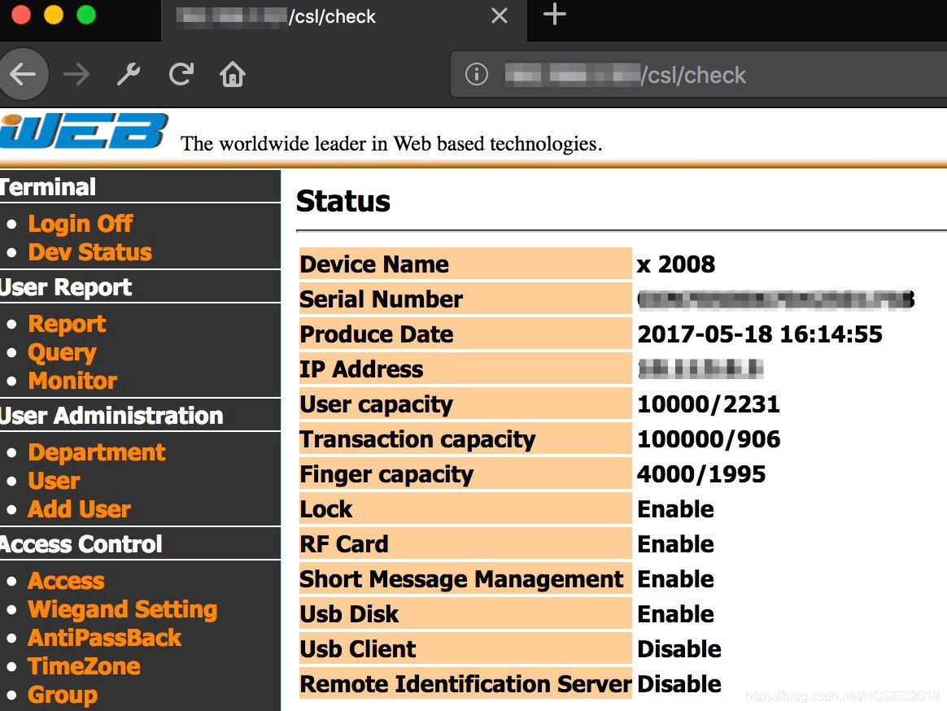Open the Dev Status link
This screenshot has width=947, height=711.
(90, 252)
